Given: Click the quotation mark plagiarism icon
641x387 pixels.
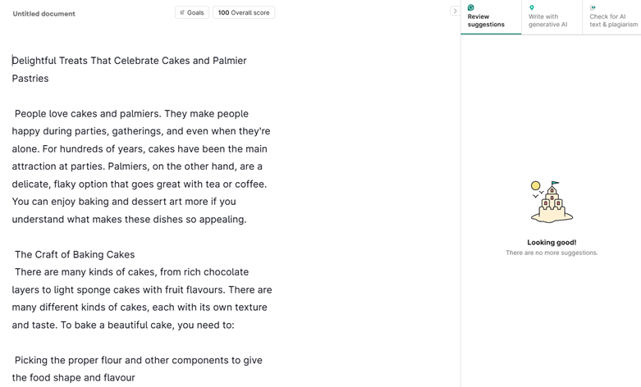Looking at the screenshot, I should point(593,7).
